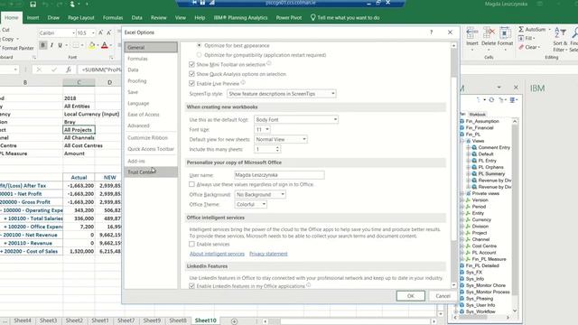Toggle Bold formatting in the ribbon

pos(42,45)
